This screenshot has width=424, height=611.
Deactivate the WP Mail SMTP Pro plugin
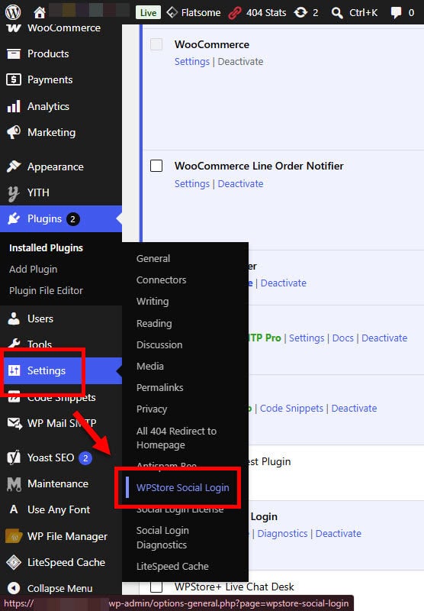click(x=384, y=338)
